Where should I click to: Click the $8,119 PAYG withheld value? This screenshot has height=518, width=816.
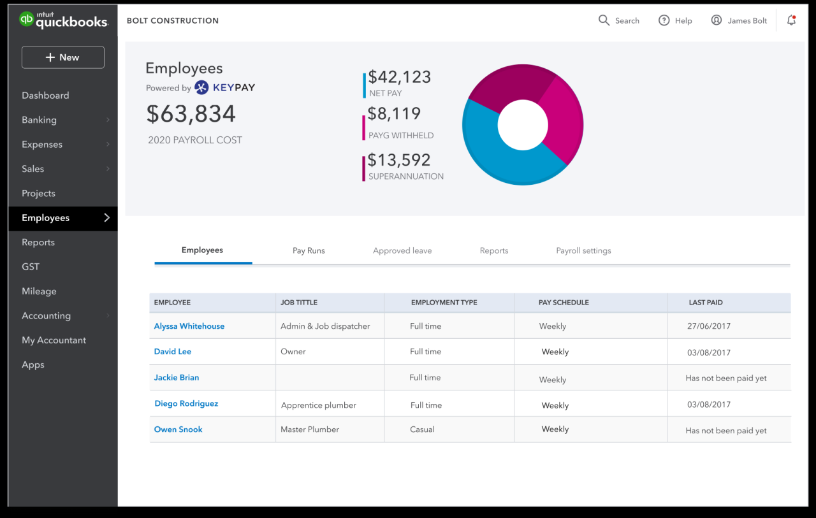pyautogui.click(x=395, y=114)
